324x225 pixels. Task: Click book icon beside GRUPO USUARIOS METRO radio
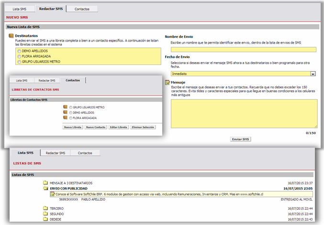coord(66,107)
